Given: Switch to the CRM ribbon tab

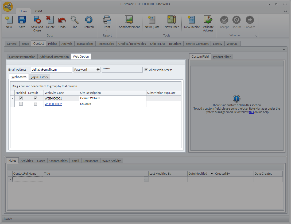Looking at the screenshot, I should (38, 11).
